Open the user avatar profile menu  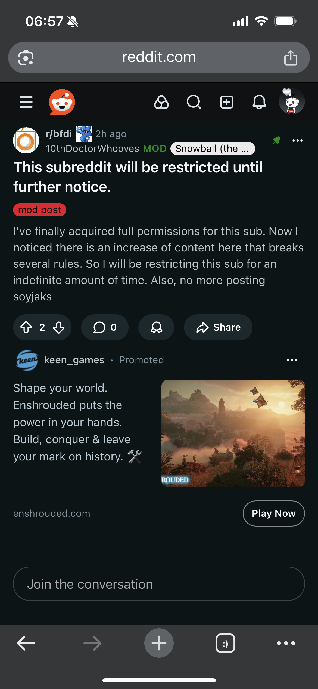292,101
